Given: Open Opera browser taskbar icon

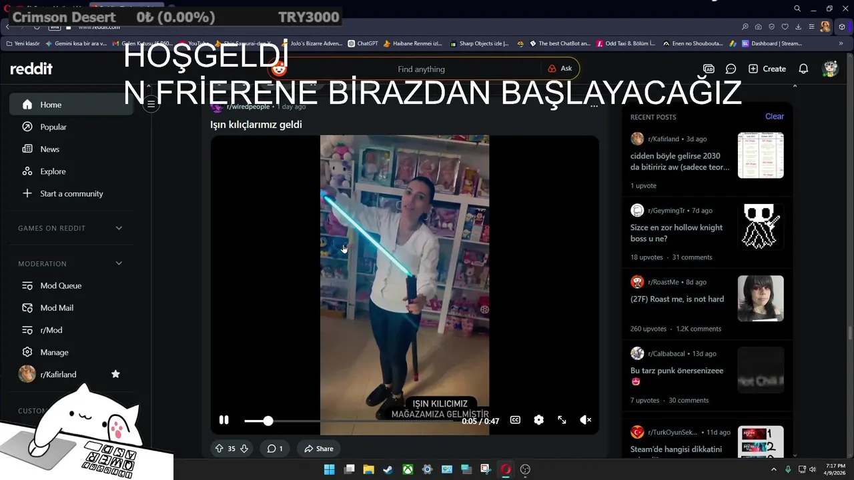Looking at the screenshot, I should tap(506, 469).
